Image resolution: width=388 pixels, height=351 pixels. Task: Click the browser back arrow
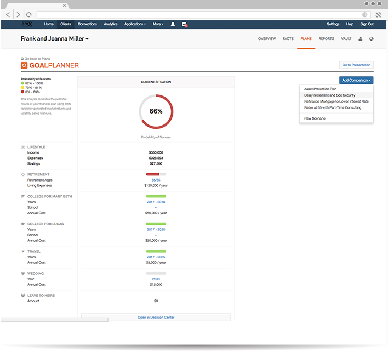coord(8,15)
